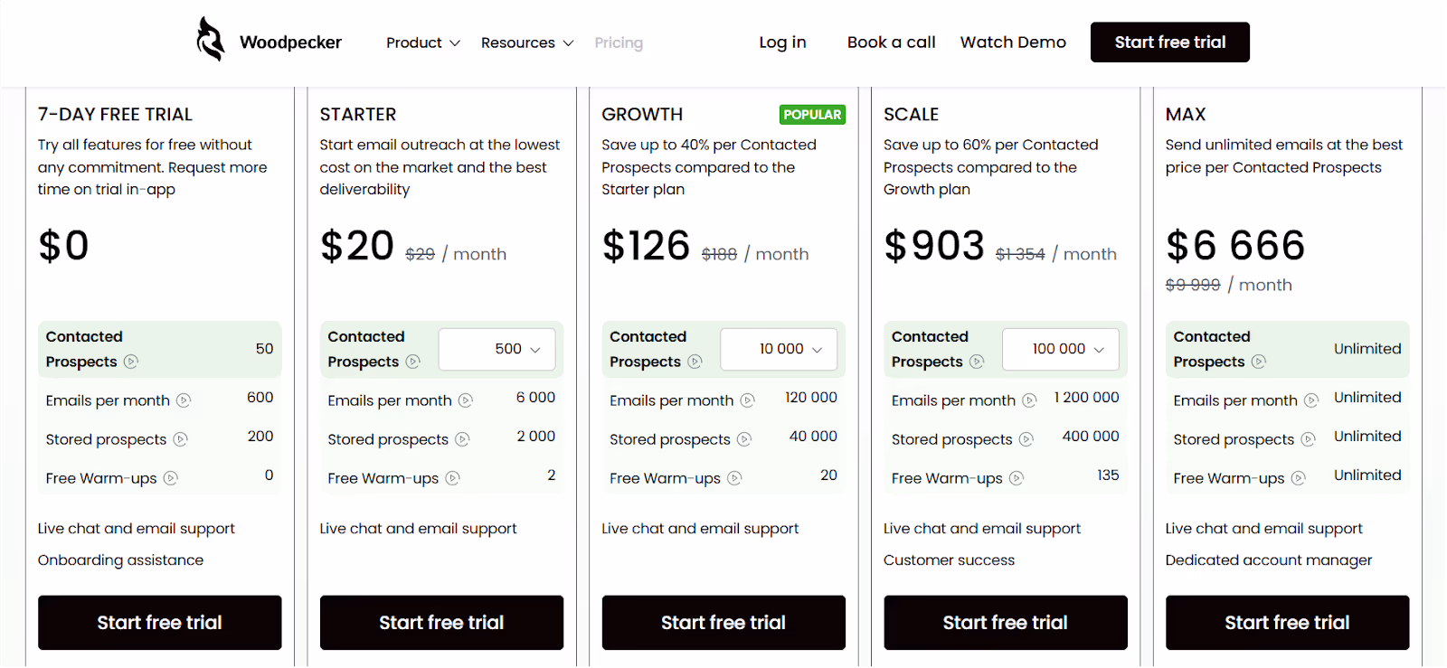1447x668 pixels.
Task: Open the Growth 10 000 prospects dropdown
Action: 779,349
